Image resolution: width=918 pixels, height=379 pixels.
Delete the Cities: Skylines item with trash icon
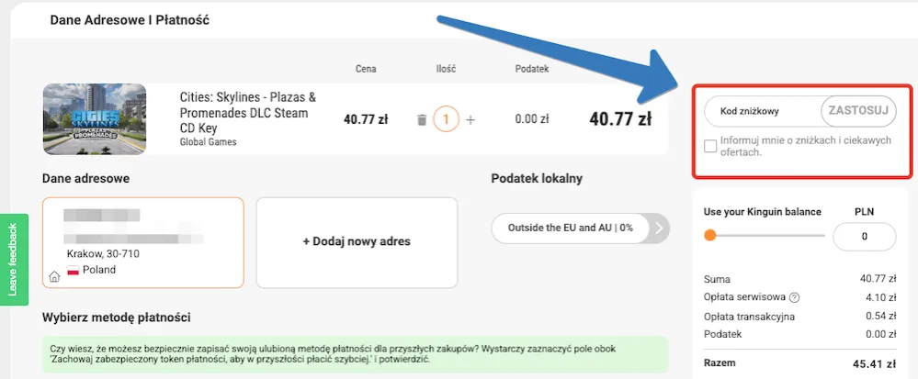(422, 119)
